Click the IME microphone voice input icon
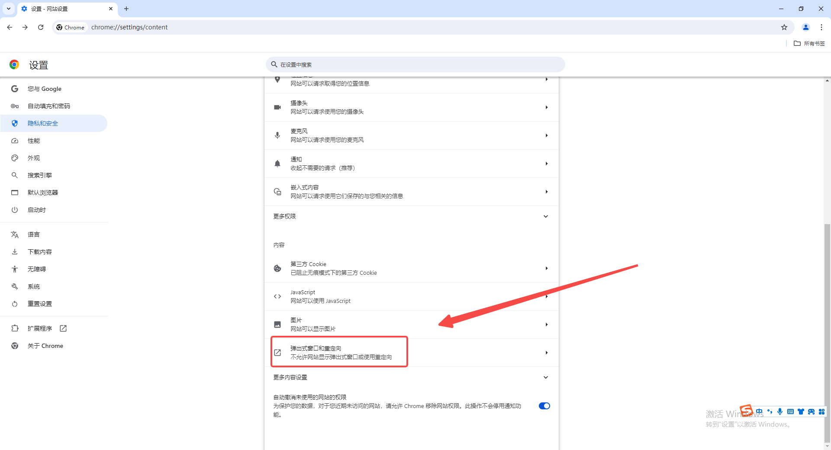831x450 pixels. point(780,411)
